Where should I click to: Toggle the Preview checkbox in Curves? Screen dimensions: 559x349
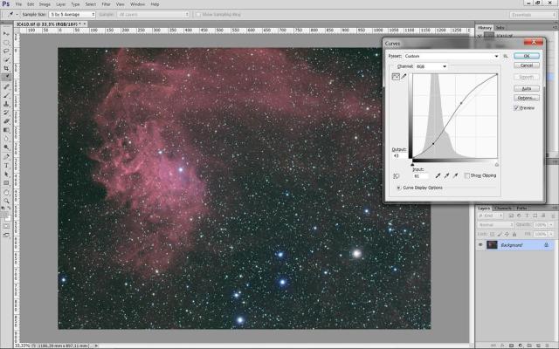516,108
